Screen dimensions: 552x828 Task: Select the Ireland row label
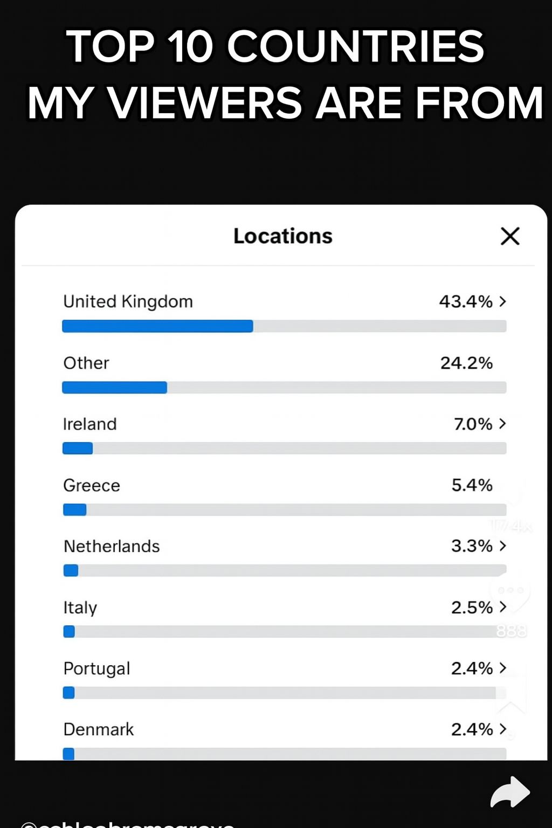click(x=89, y=424)
